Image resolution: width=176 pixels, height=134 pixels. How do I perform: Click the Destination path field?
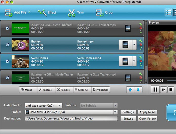(x=71, y=119)
